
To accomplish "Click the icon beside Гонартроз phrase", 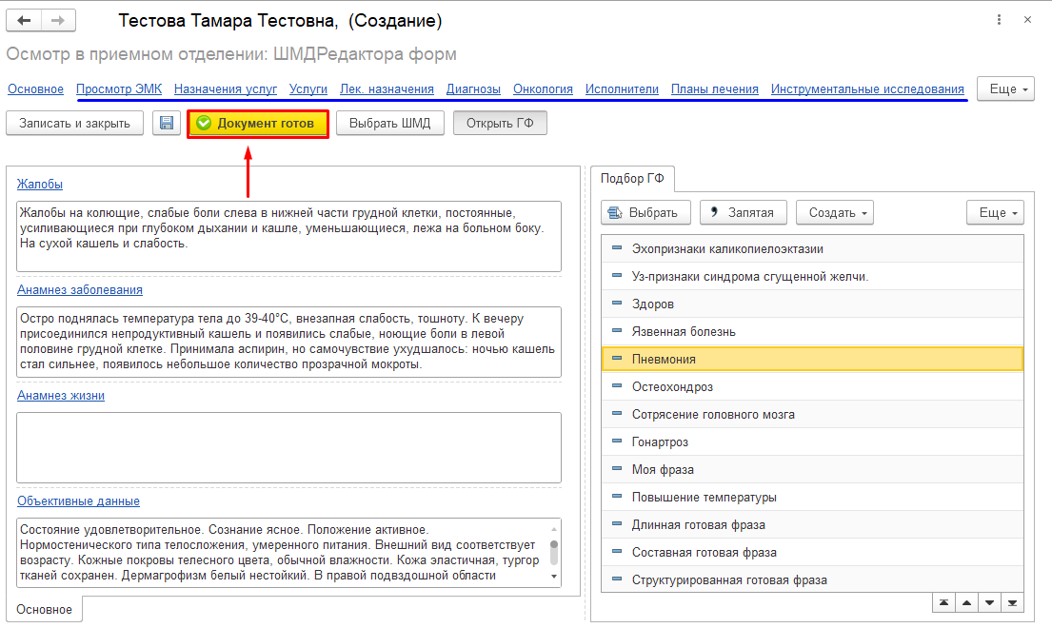I will 617,442.
